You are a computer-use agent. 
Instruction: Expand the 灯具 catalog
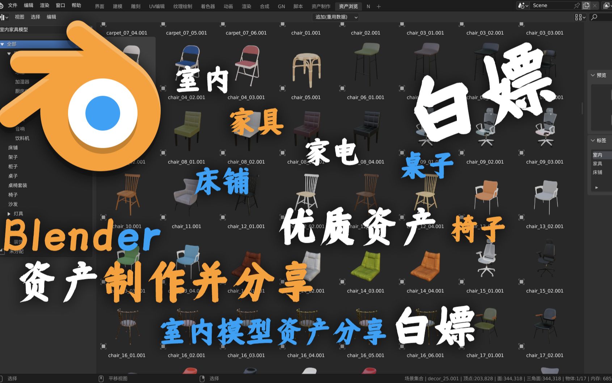tap(9, 214)
